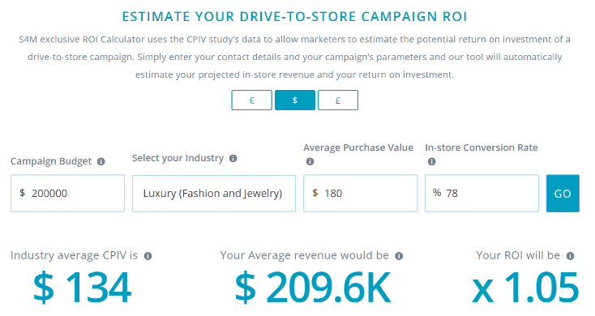This screenshot has width=595, height=316.
Task: Focus the Campaign Budget field showing 200000
Action: pyautogui.click(x=67, y=193)
